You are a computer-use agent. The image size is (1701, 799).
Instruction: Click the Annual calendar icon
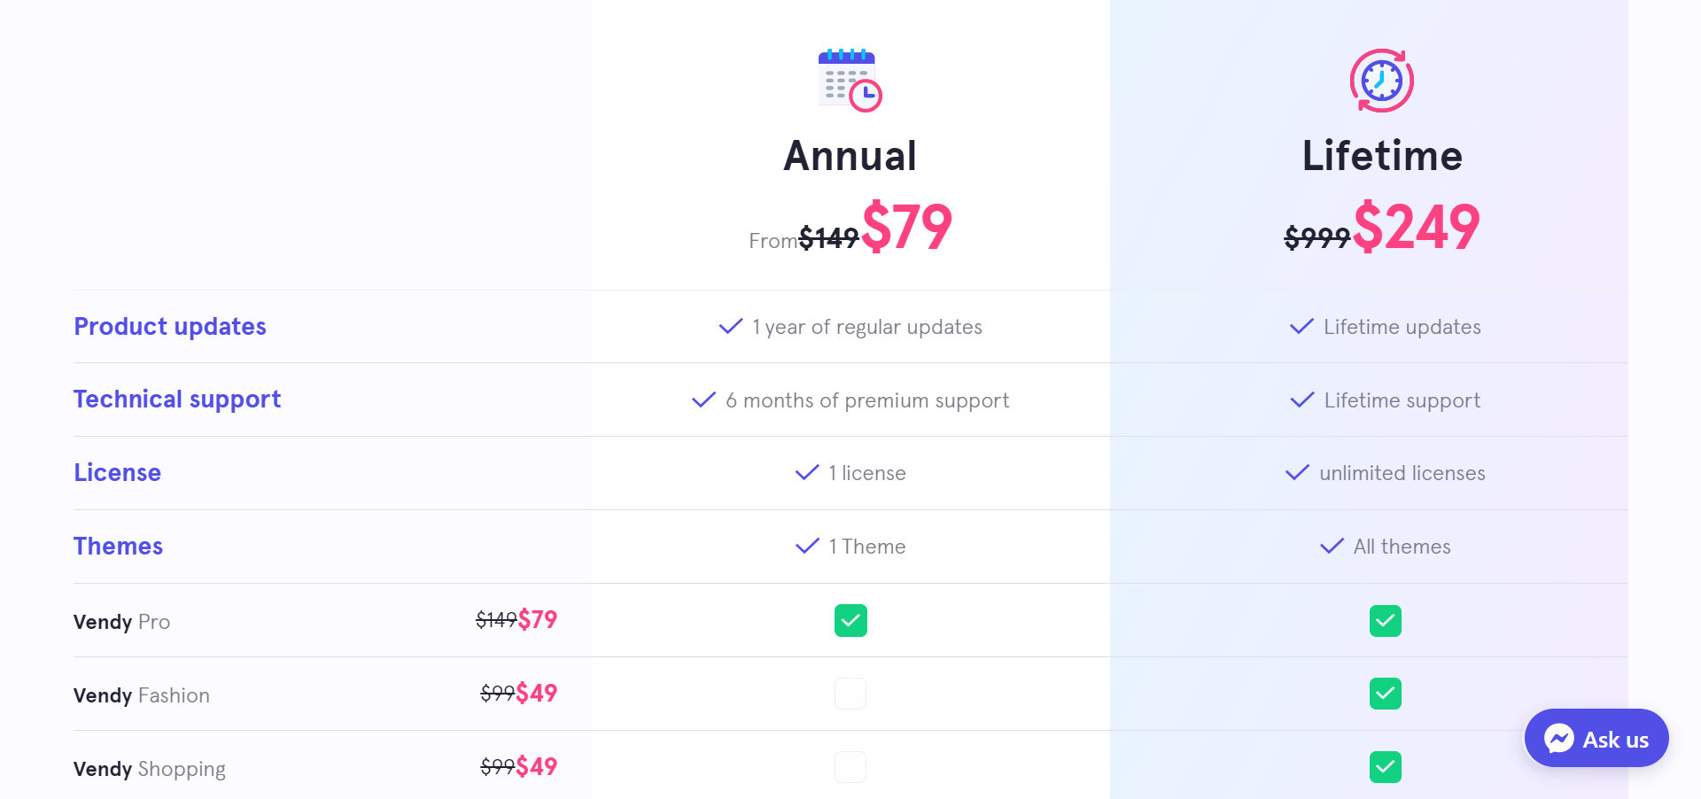848,80
